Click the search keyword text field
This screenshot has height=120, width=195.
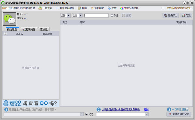click(x=96, y=15)
